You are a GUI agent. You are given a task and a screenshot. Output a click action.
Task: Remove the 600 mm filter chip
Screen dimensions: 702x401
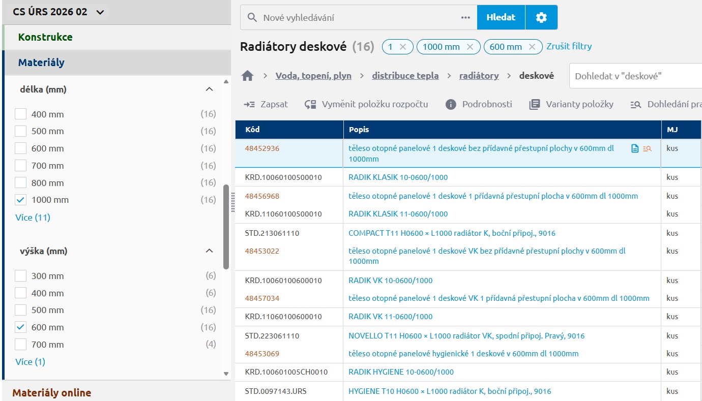coord(532,47)
